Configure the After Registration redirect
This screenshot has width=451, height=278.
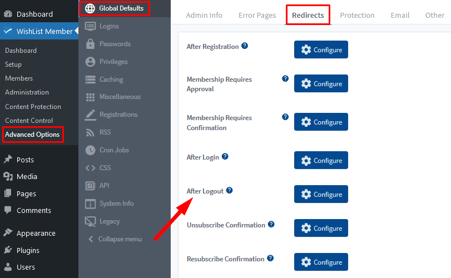pos(321,50)
